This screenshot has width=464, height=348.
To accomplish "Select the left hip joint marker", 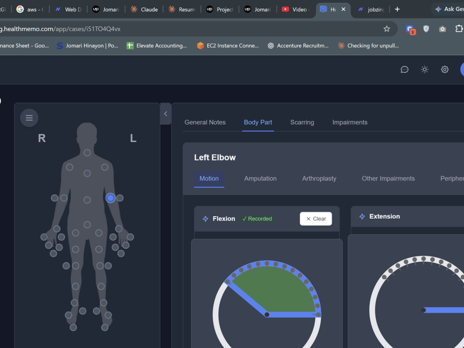I will tap(99, 233).
